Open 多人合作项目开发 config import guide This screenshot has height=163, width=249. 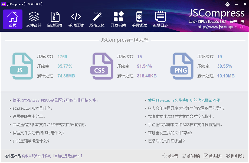click(187, 109)
